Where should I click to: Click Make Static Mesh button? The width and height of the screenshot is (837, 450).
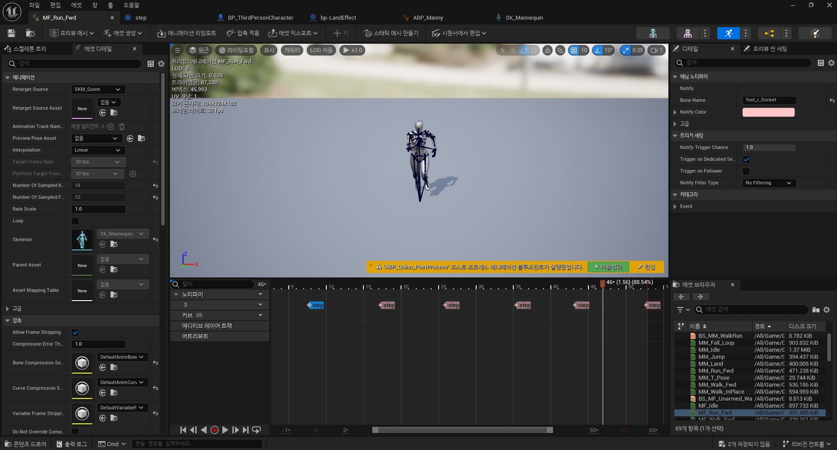(391, 33)
